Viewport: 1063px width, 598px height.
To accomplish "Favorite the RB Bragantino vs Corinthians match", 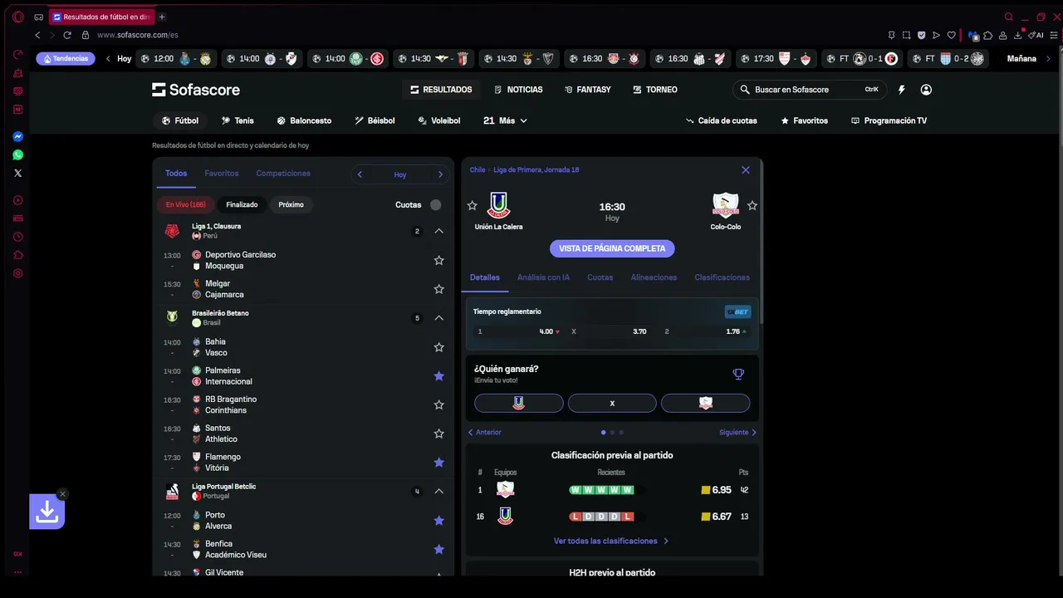I will [x=438, y=404].
